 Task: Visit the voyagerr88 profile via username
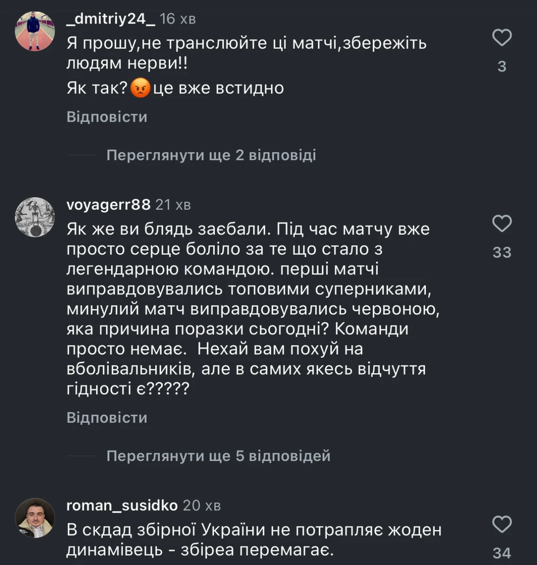(108, 205)
